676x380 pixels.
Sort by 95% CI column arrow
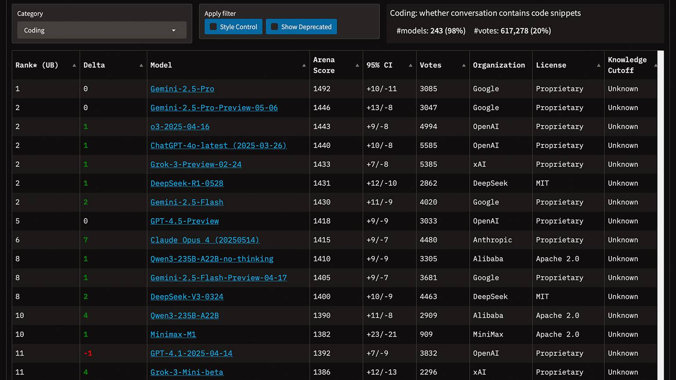[x=410, y=65]
